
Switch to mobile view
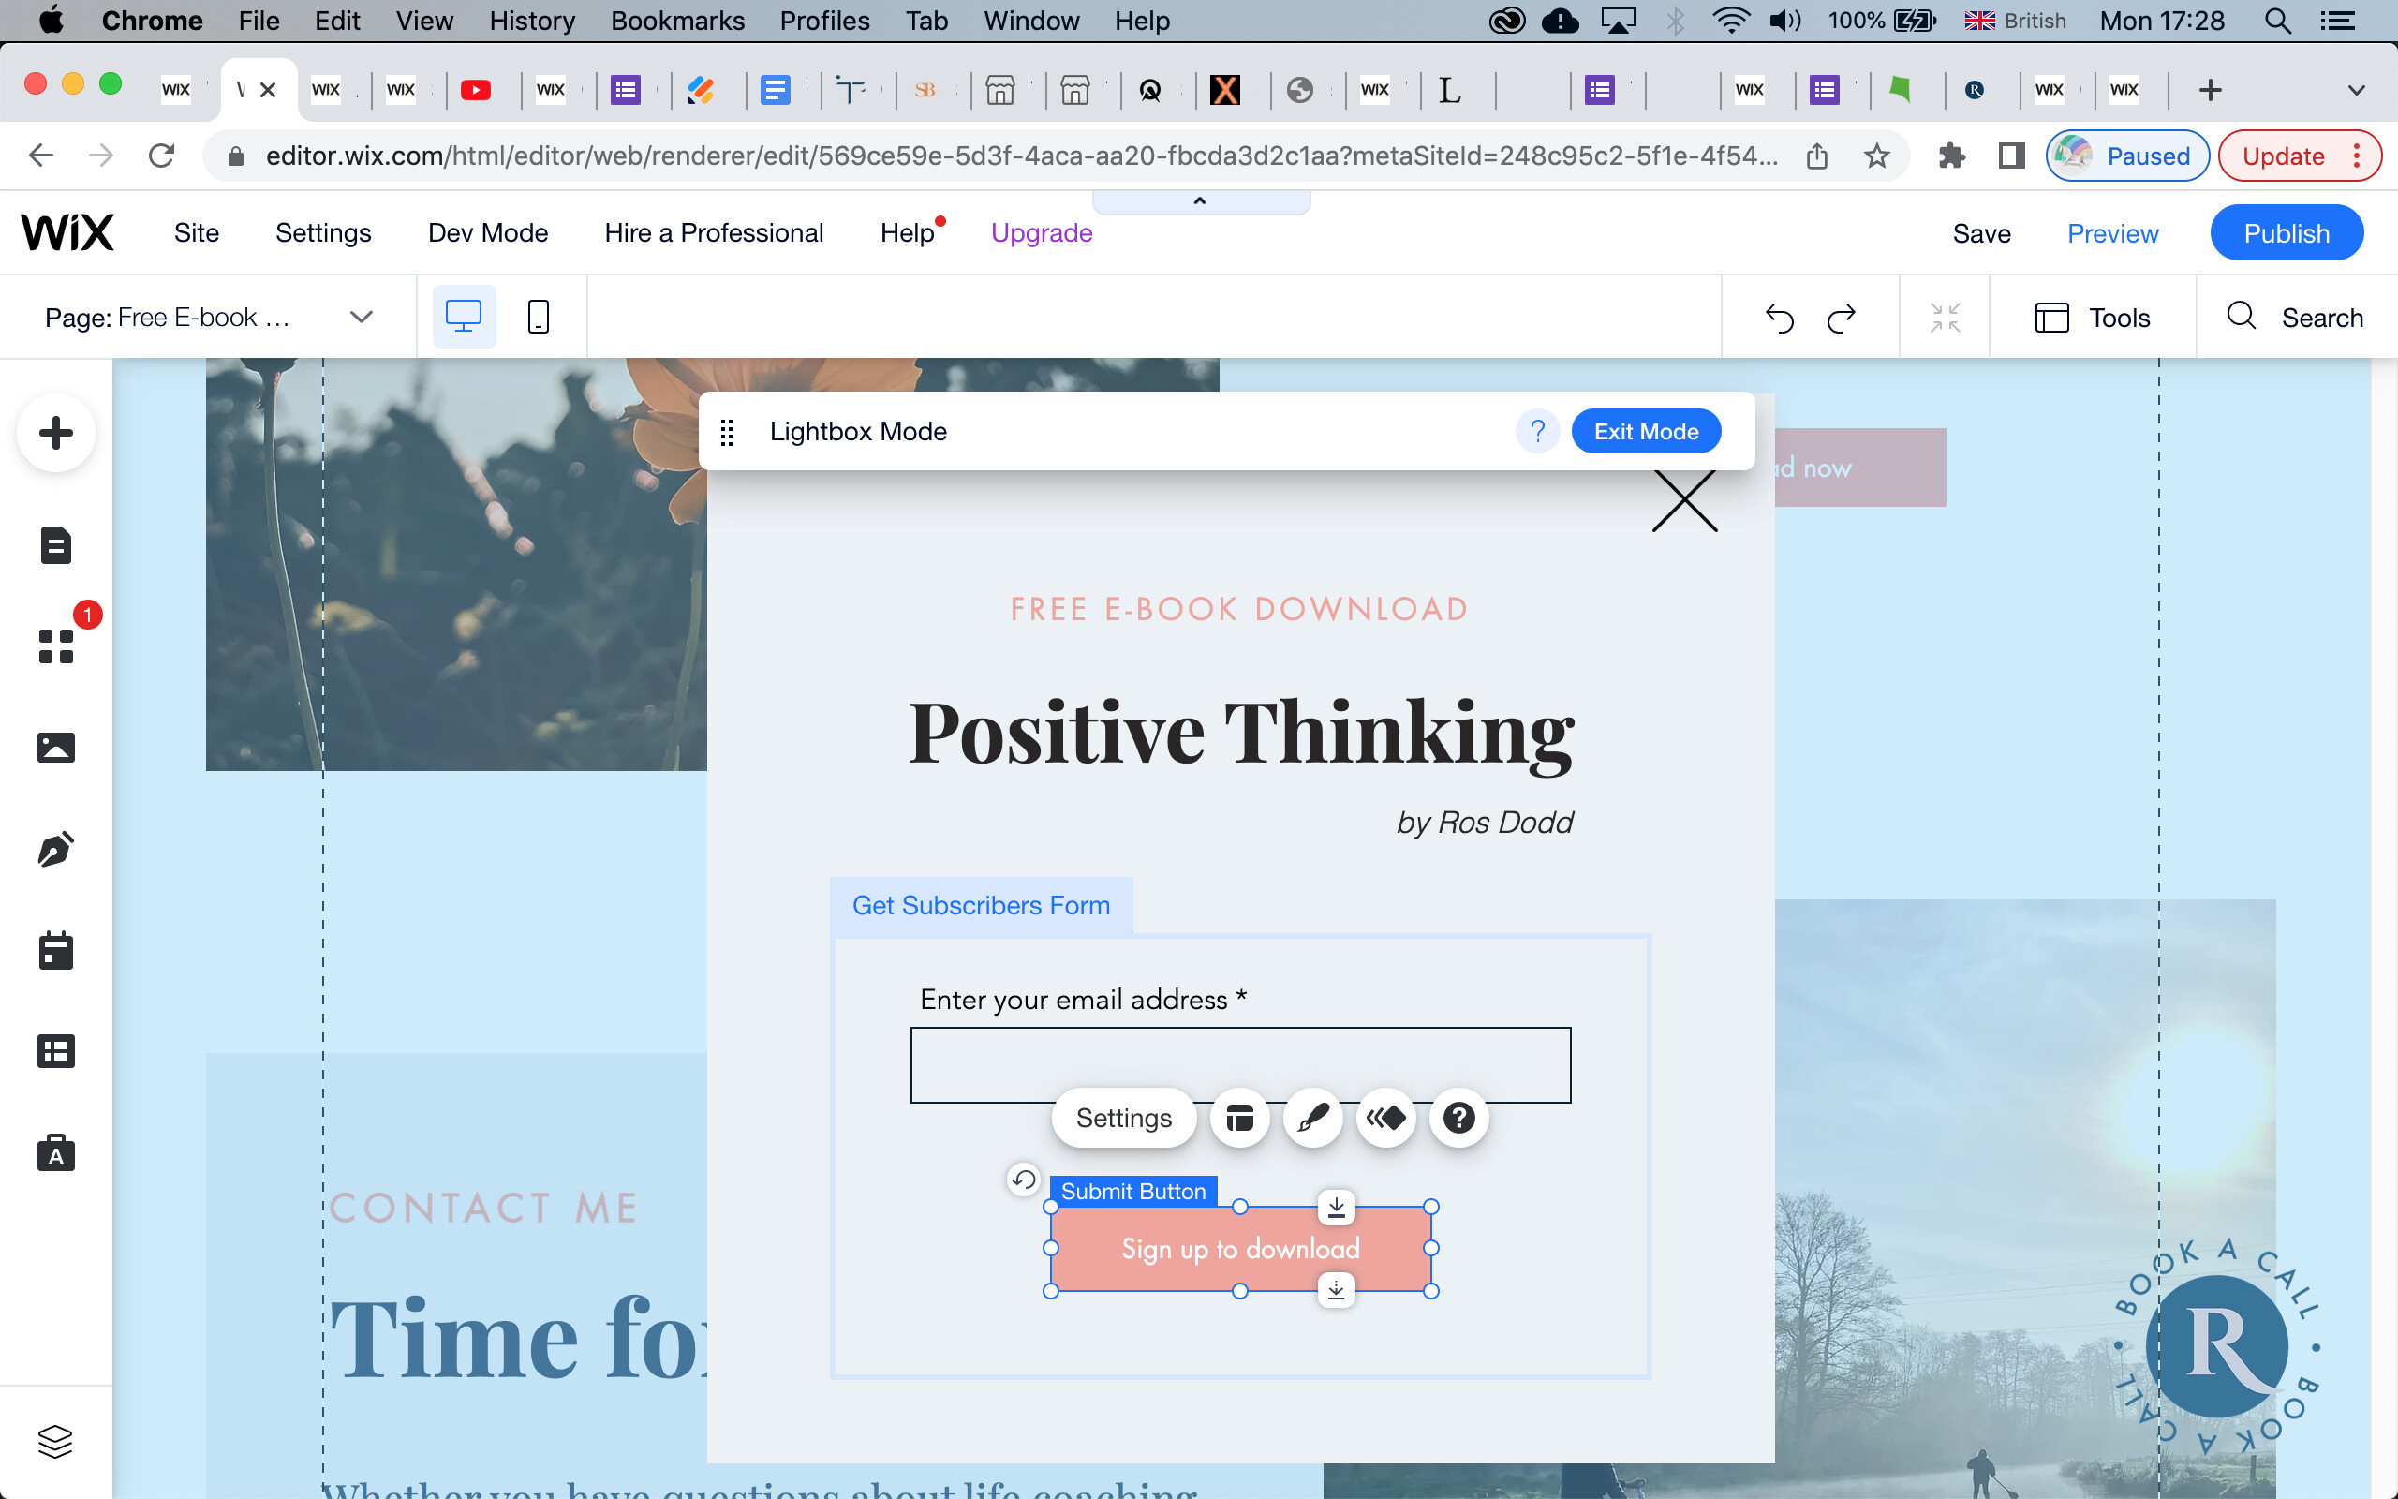tap(538, 318)
